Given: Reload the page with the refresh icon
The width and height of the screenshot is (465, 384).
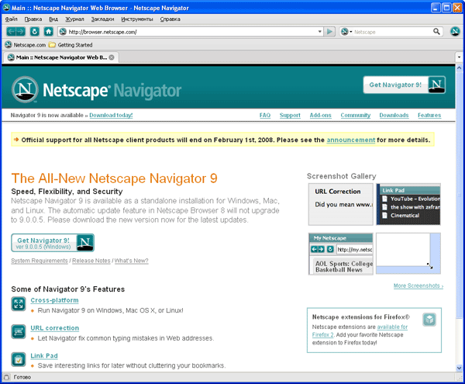Looking at the screenshot, I should tap(35, 32).
